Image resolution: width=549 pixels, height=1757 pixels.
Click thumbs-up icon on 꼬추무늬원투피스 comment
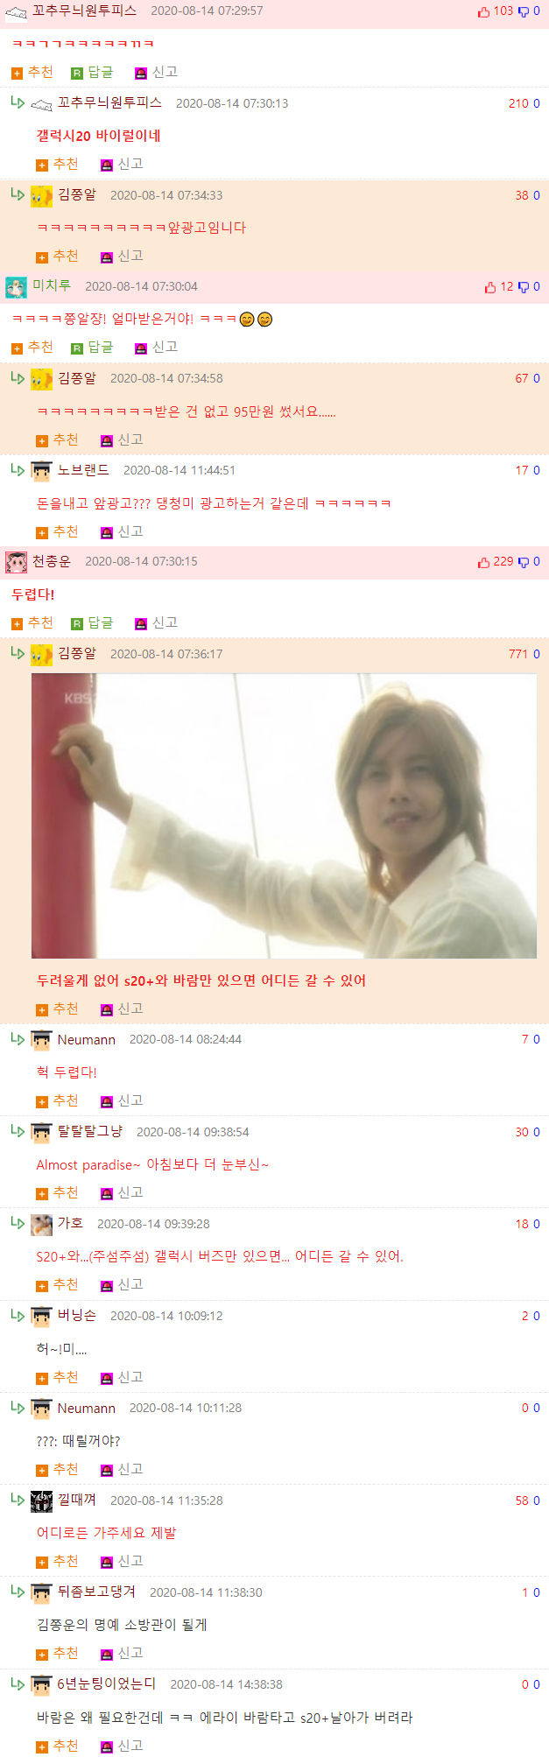483,11
